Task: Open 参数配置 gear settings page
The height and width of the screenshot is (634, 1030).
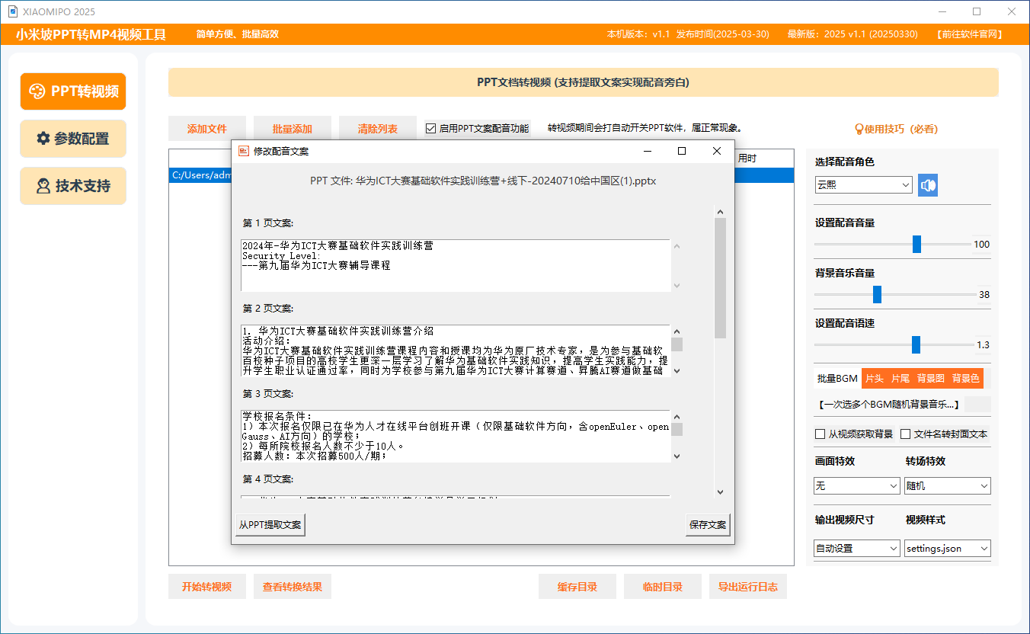Action: [73, 139]
